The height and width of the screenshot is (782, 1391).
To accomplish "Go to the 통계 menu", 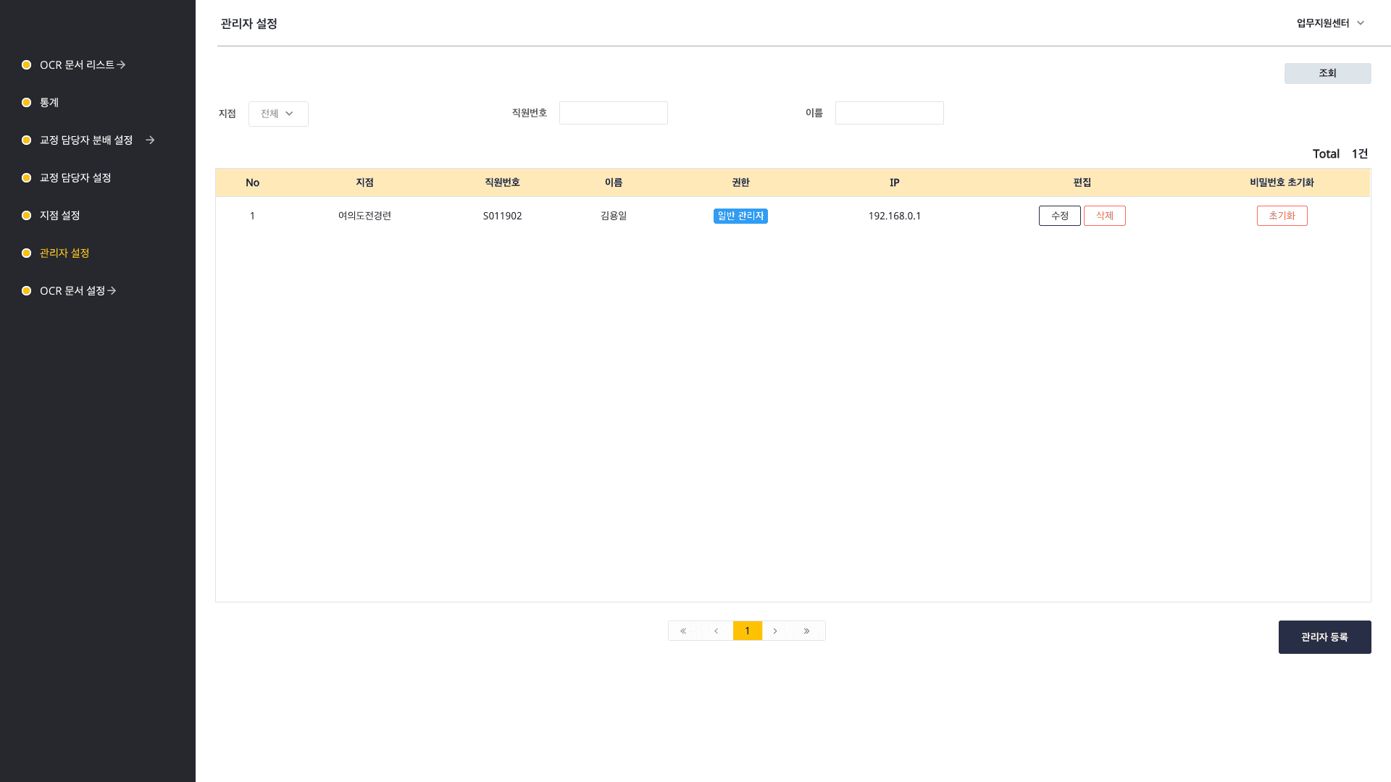I will 49,103.
